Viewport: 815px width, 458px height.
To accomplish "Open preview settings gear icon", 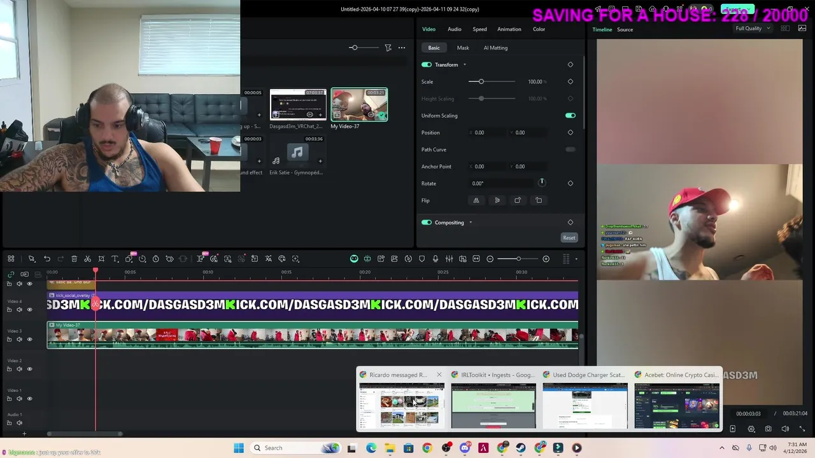I will click(x=751, y=429).
